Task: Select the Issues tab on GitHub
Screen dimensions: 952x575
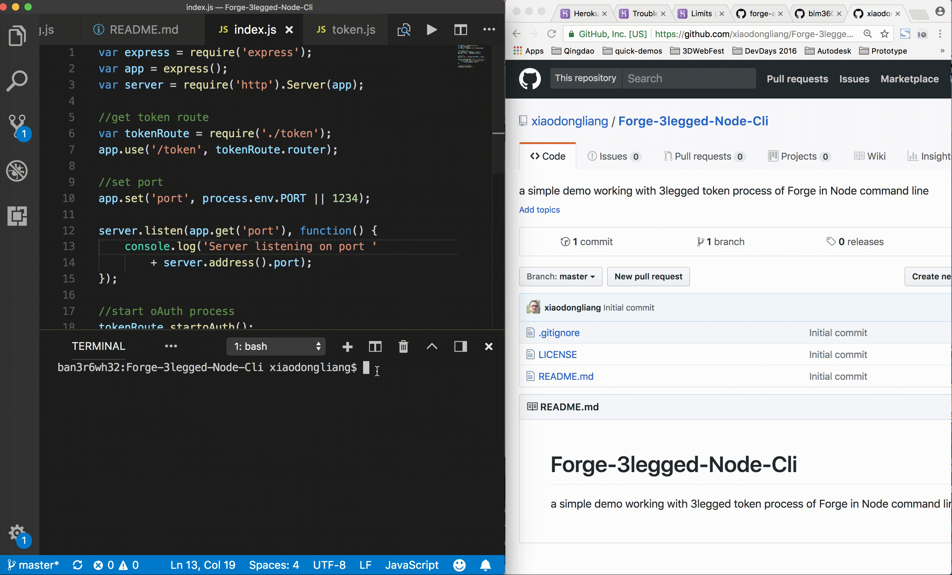Action: coord(613,156)
